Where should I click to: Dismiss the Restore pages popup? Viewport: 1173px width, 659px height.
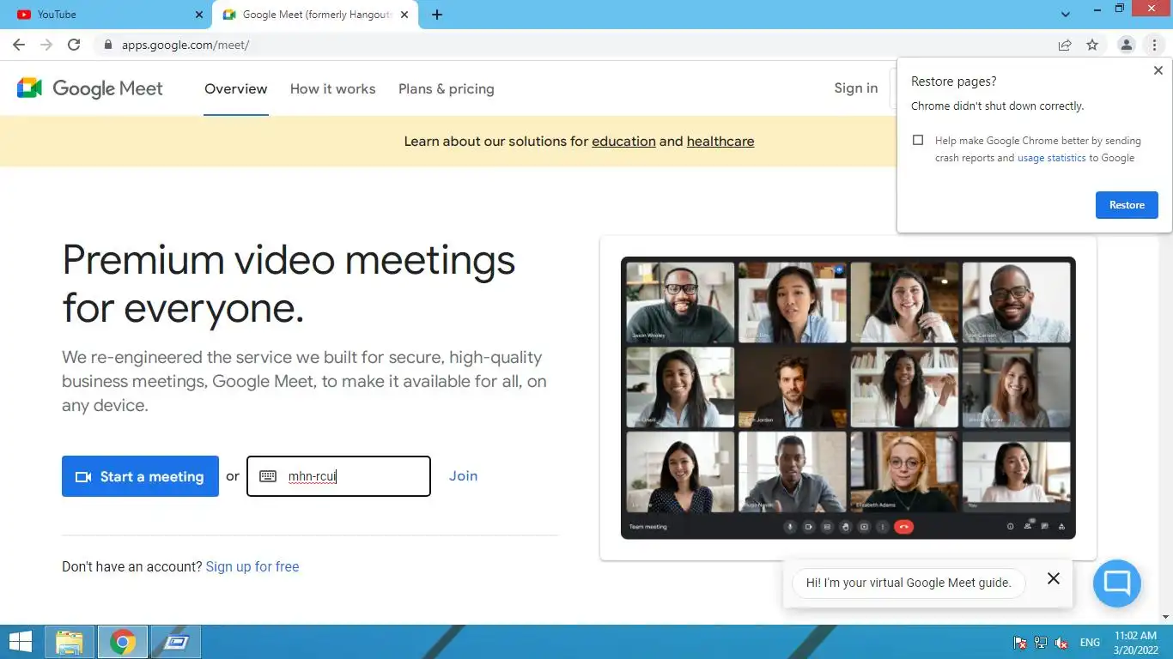pos(1158,71)
